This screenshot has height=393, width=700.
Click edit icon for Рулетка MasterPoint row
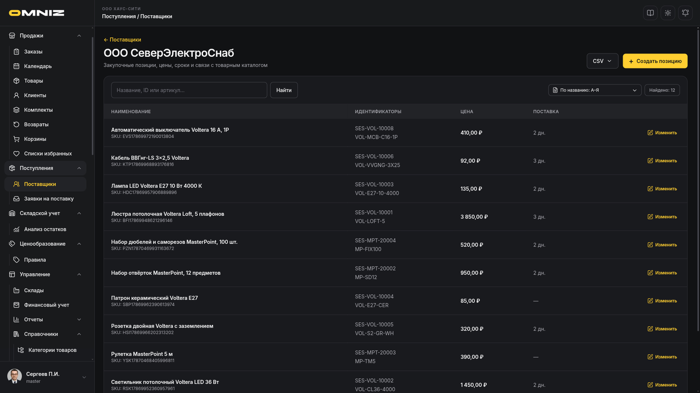650,357
